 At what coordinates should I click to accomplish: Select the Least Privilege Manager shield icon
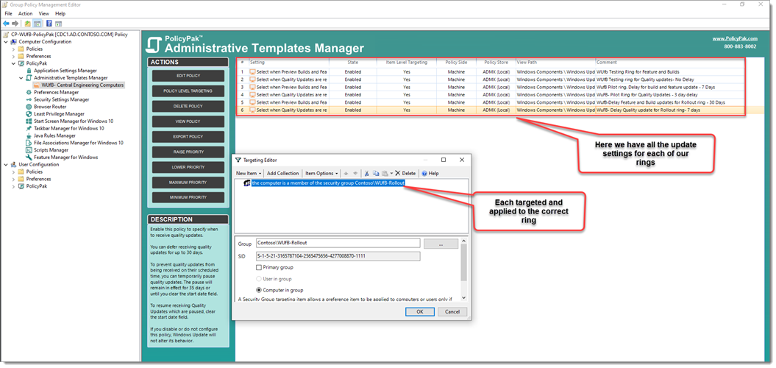[x=29, y=114]
